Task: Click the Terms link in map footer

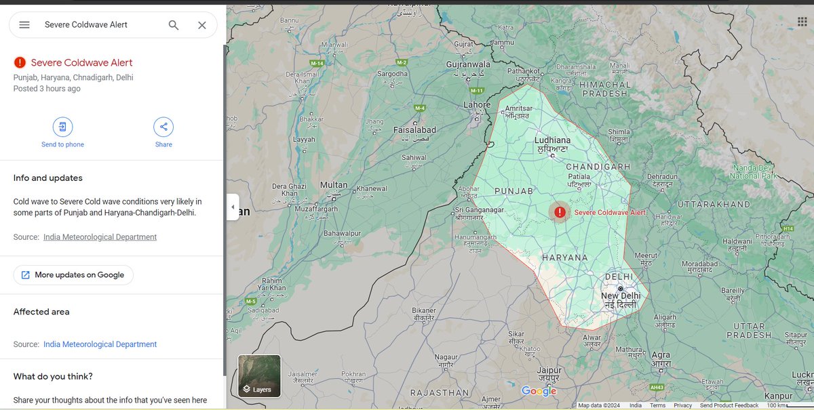Action: tap(657, 405)
